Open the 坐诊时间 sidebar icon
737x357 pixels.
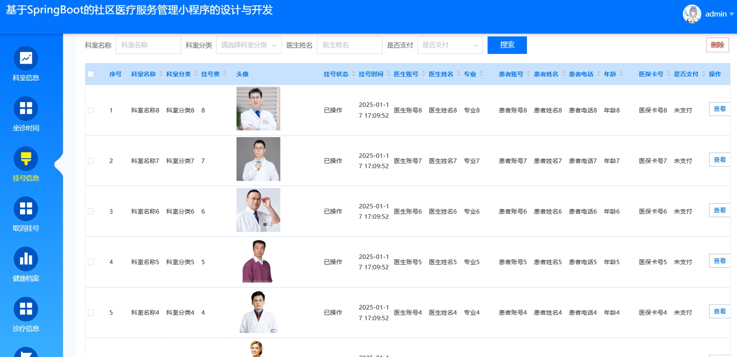click(26, 108)
